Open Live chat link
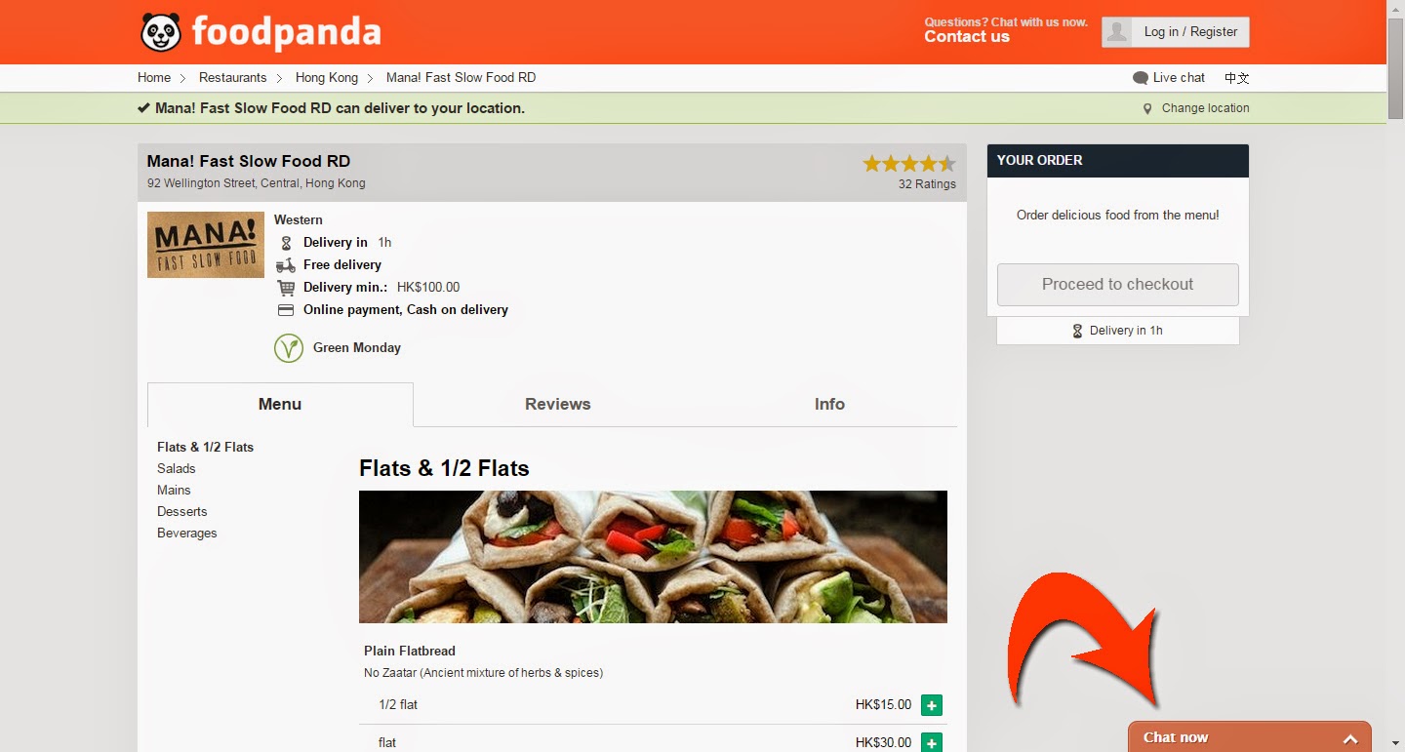 coord(1179,78)
